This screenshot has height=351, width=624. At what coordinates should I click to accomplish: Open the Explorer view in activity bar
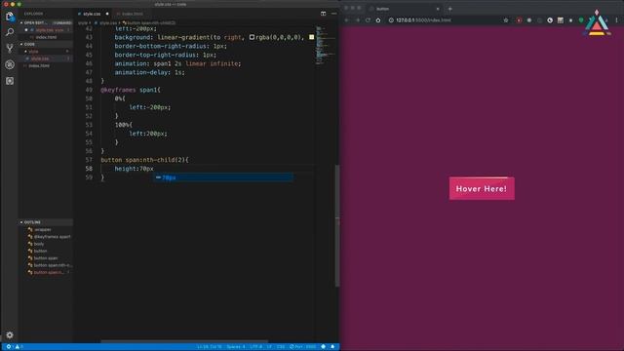tap(10, 17)
